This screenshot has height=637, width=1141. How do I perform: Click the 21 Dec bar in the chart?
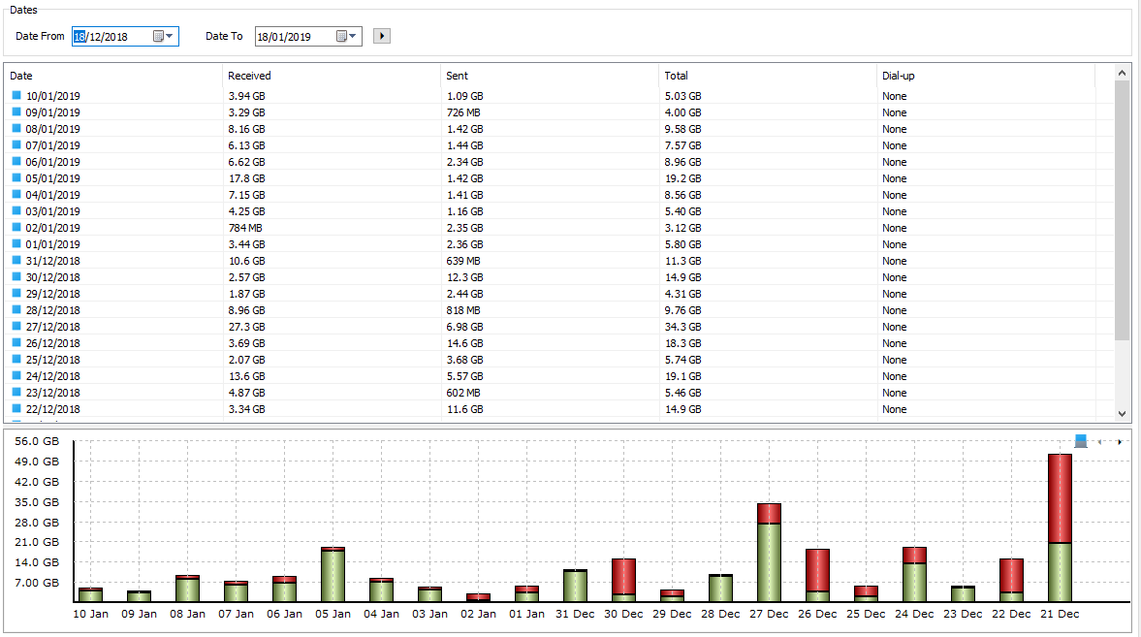tap(1060, 527)
